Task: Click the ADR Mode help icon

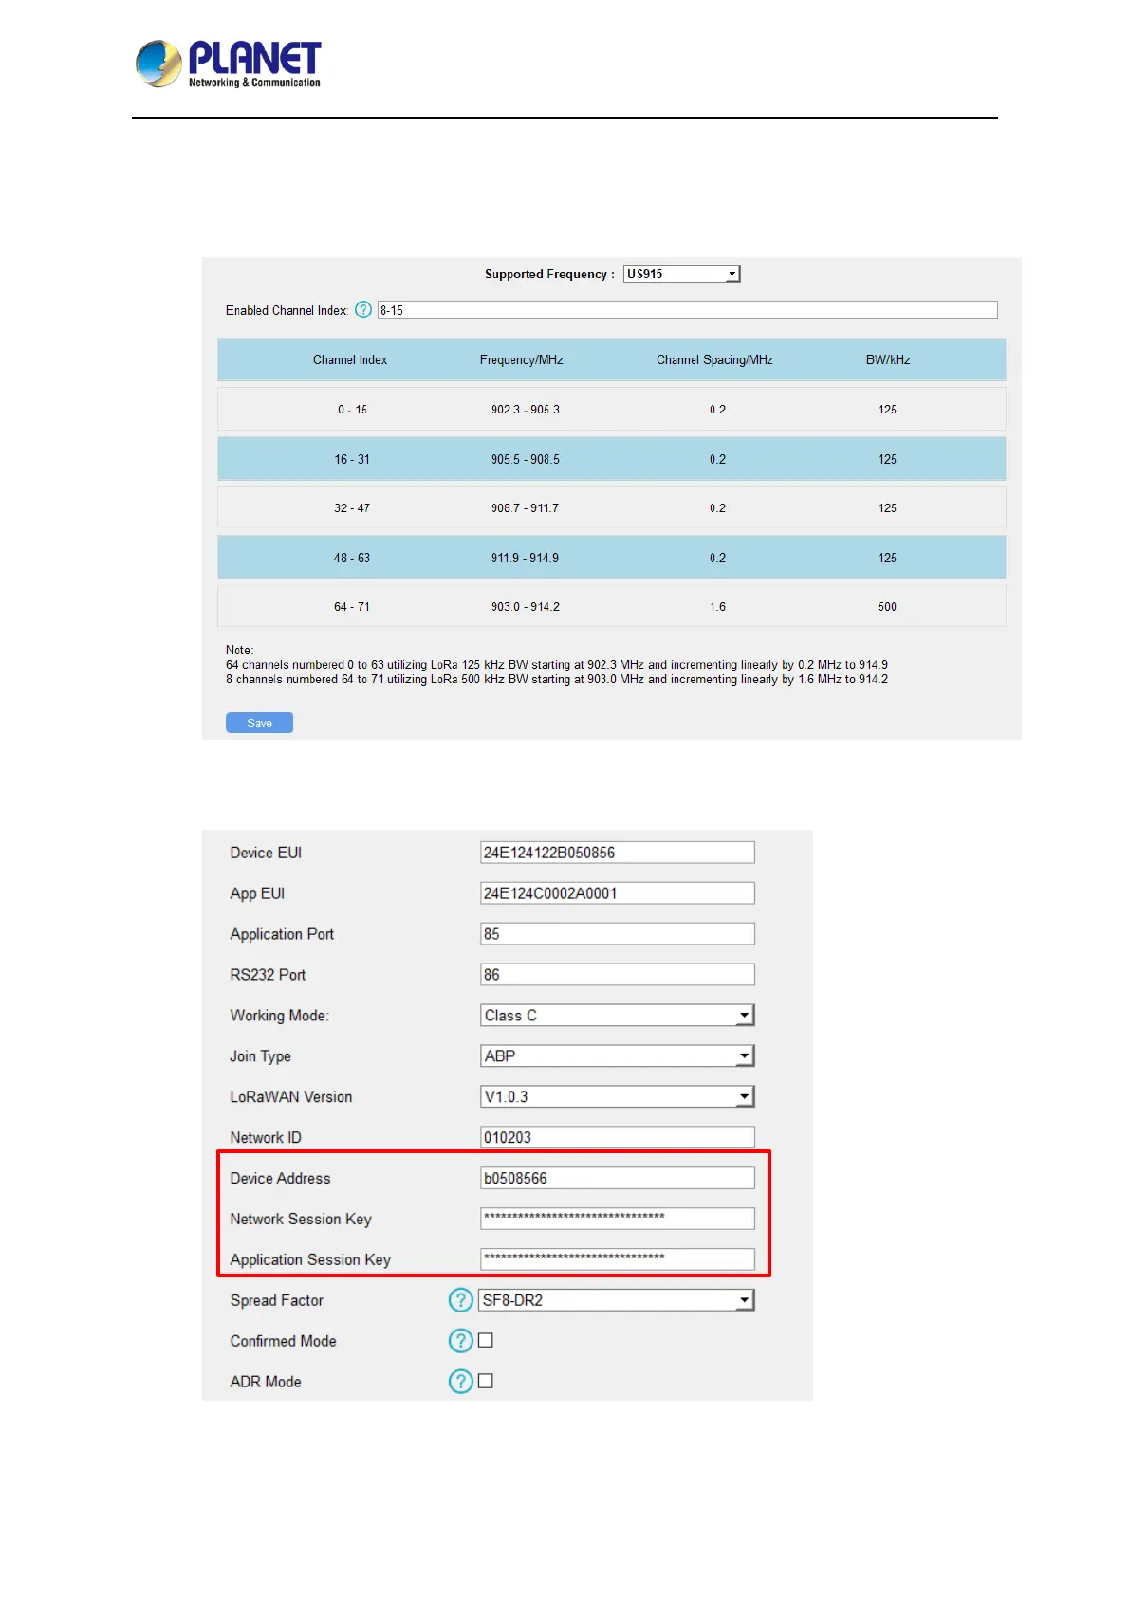Action: coord(460,1382)
